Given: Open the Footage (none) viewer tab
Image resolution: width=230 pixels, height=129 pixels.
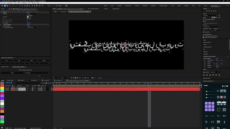Looking at the screenshot, I should point(116,9).
